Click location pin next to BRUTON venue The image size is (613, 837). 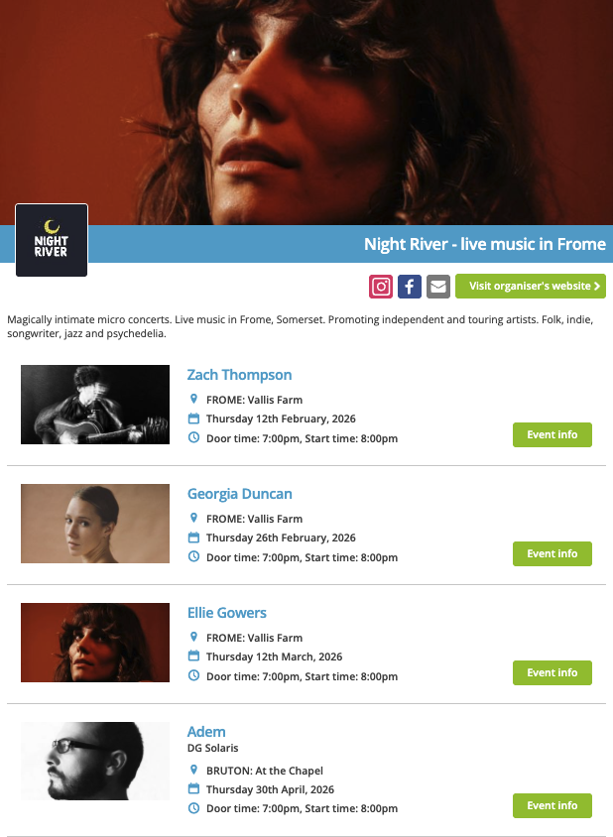tap(193, 770)
